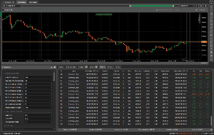Click the speed slider handle near top right
Image resolution: width=214 pixels, height=135 pixels.
point(197,10)
